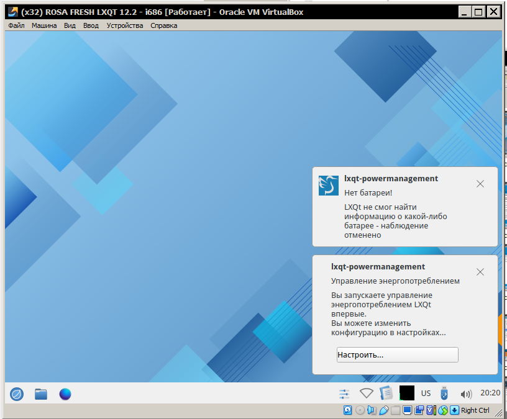Click the VirtualBox USB devices indicator

(384, 410)
